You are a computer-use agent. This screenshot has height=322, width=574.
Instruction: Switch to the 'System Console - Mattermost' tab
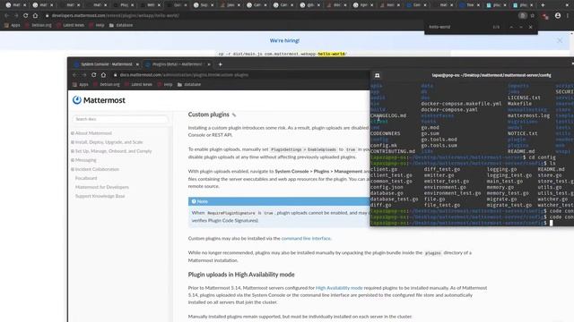[107, 64]
